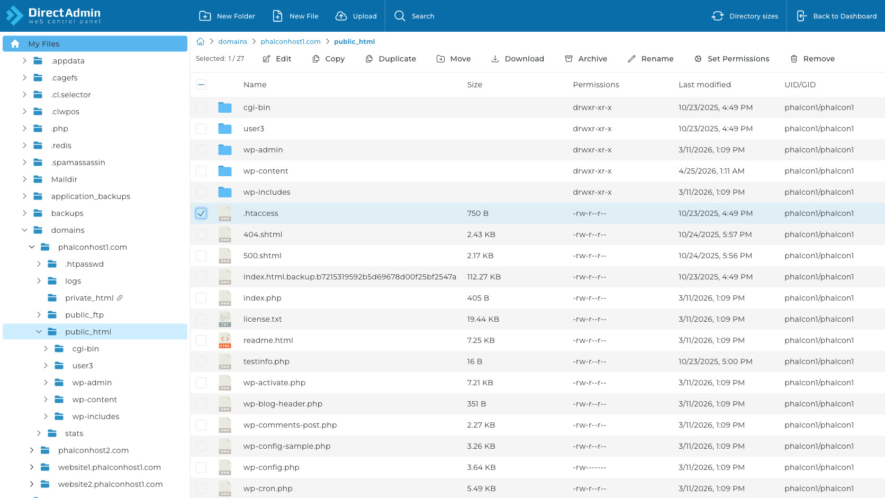Collapse the domains tree folder
This screenshot has height=498, width=885.
coord(24,230)
